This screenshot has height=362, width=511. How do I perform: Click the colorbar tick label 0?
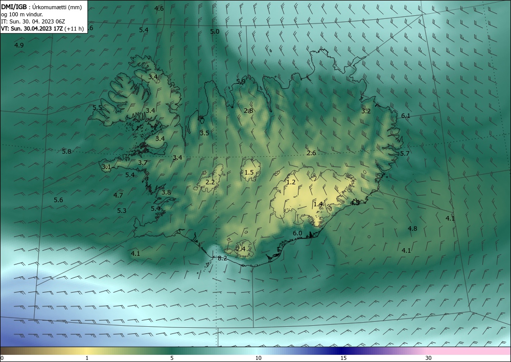click(2, 358)
